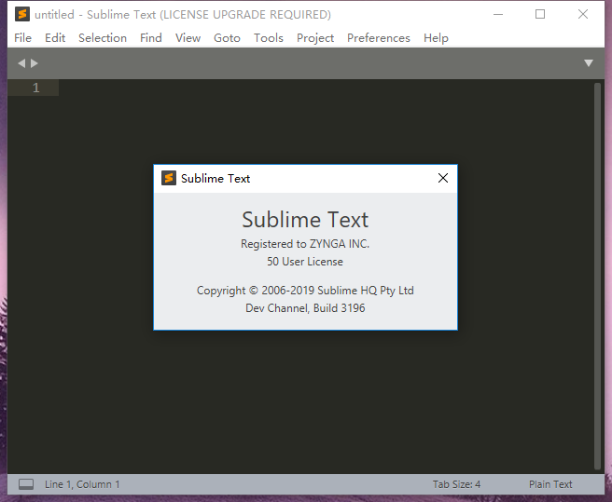Open the Selection menu
612x502 pixels.
103,38
